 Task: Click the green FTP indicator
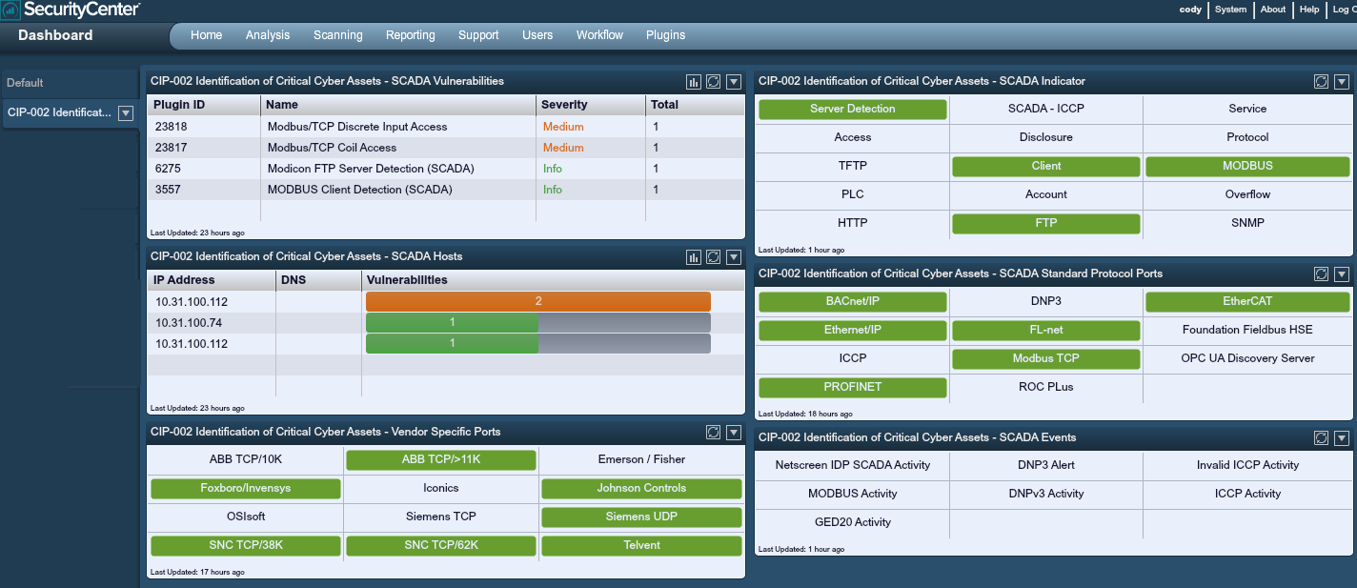coord(1046,224)
